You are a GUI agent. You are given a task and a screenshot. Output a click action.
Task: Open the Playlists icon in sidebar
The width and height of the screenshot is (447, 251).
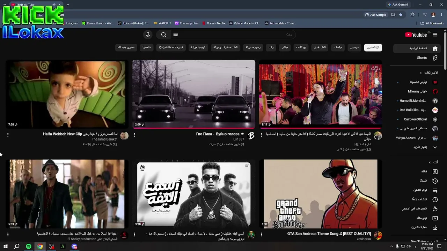click(x=435, y=190)
